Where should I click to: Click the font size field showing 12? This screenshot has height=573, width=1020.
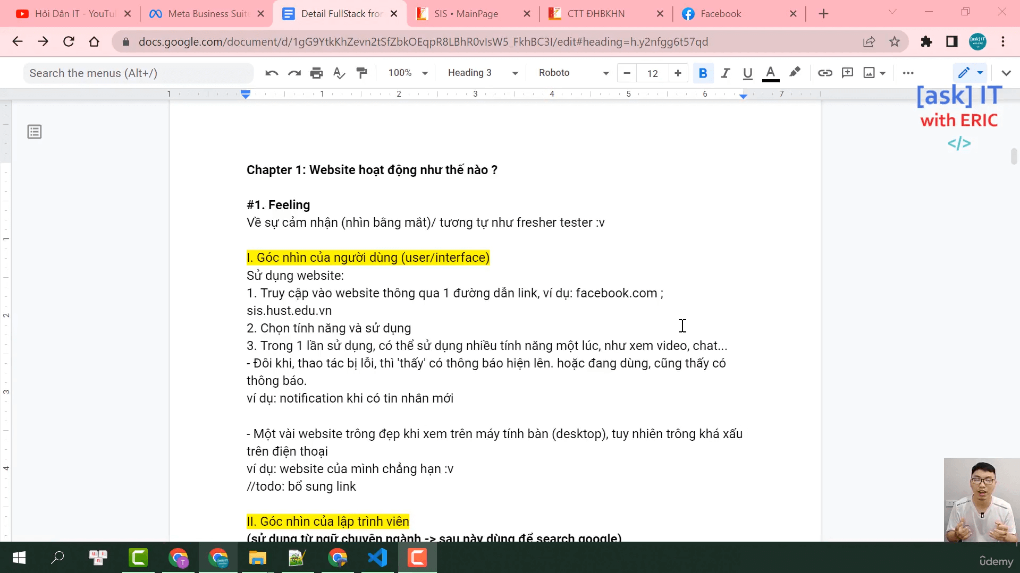653,73
